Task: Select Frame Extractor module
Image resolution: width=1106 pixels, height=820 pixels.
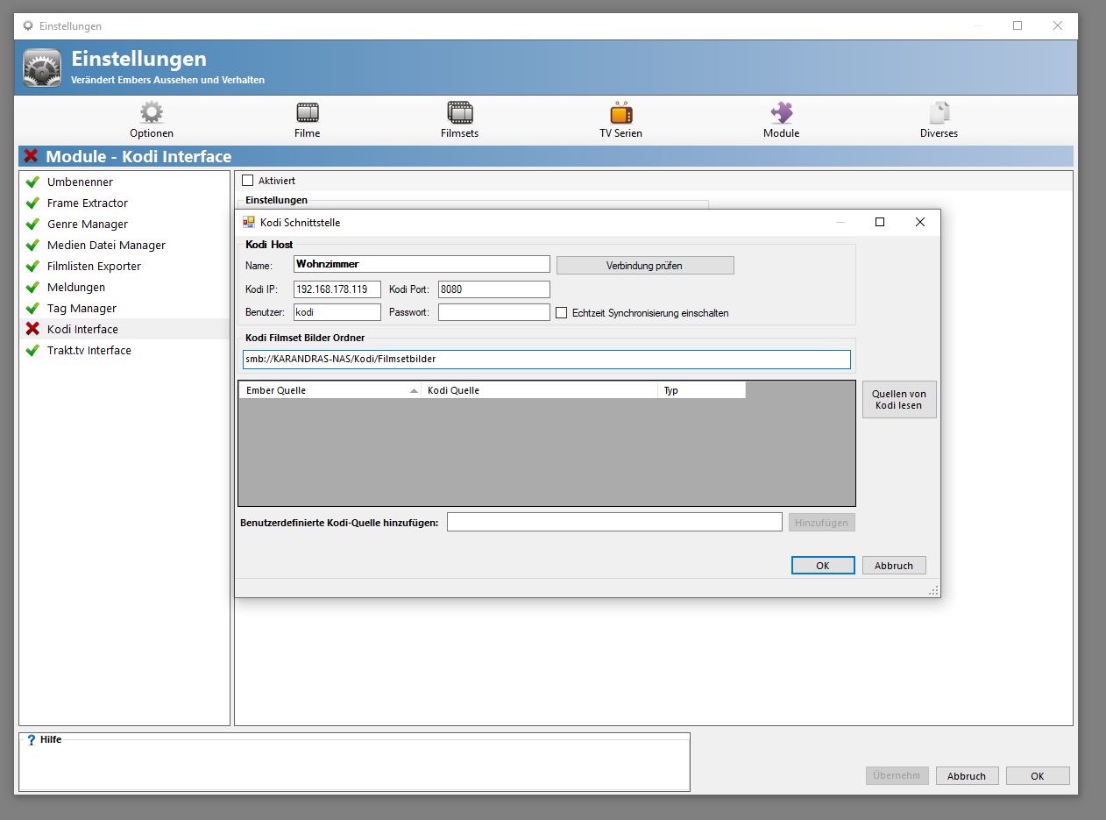Action: click(124, 203)
